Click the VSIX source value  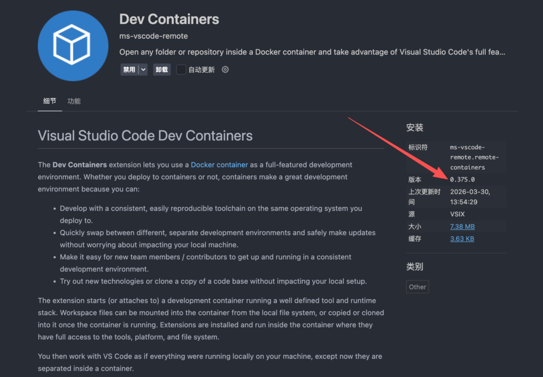(x=458, y=214)
